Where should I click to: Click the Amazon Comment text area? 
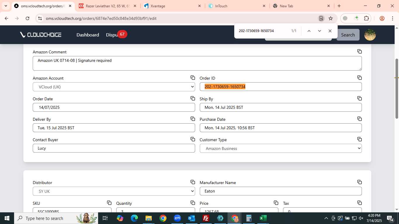coord(197,63)
